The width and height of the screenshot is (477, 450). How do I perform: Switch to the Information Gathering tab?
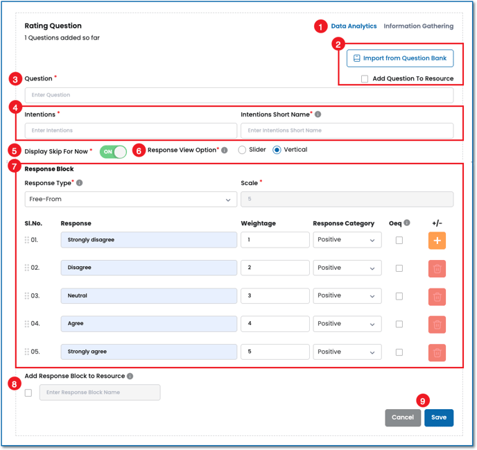(418, 26)
